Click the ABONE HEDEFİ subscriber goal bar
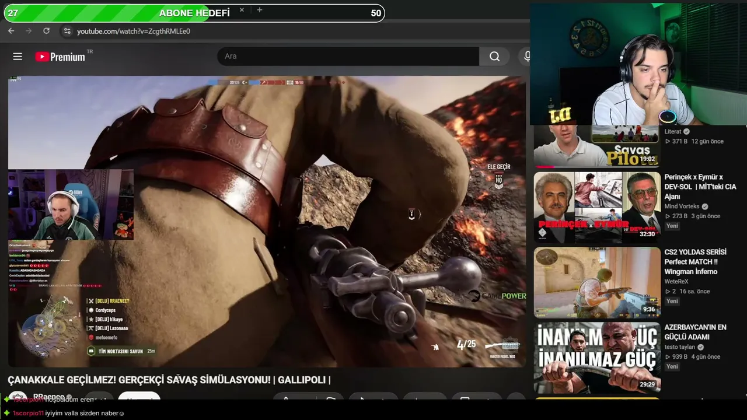 194,13
